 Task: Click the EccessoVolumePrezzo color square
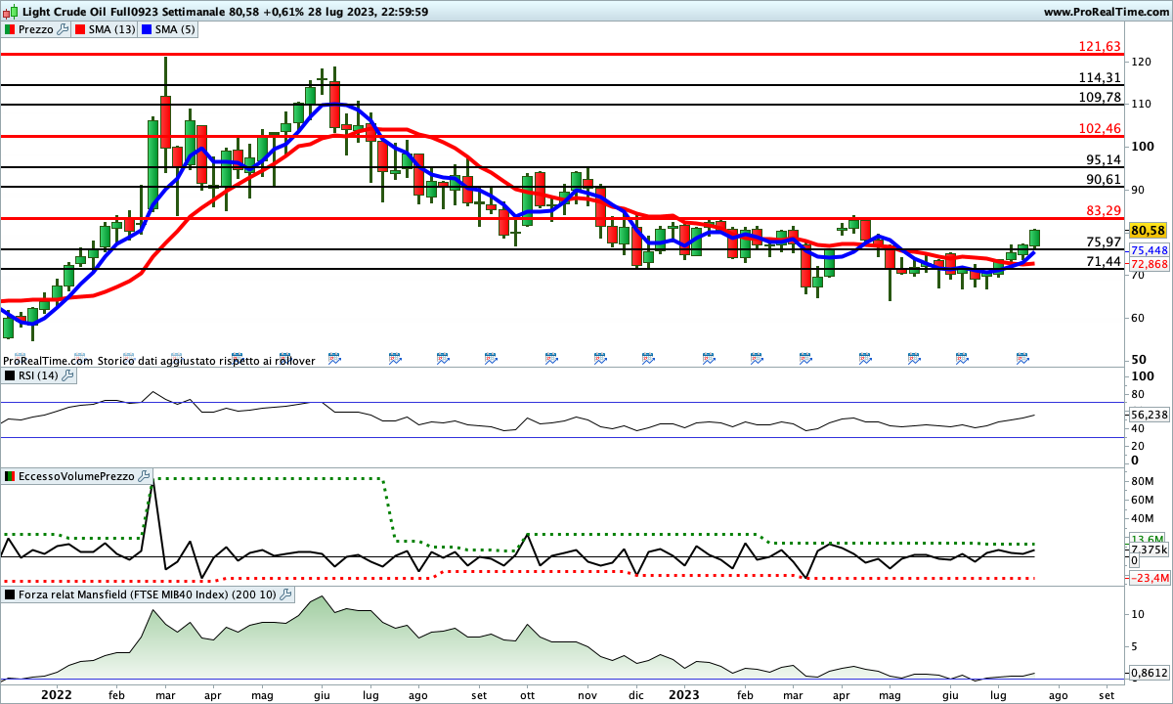click(10, 476)
